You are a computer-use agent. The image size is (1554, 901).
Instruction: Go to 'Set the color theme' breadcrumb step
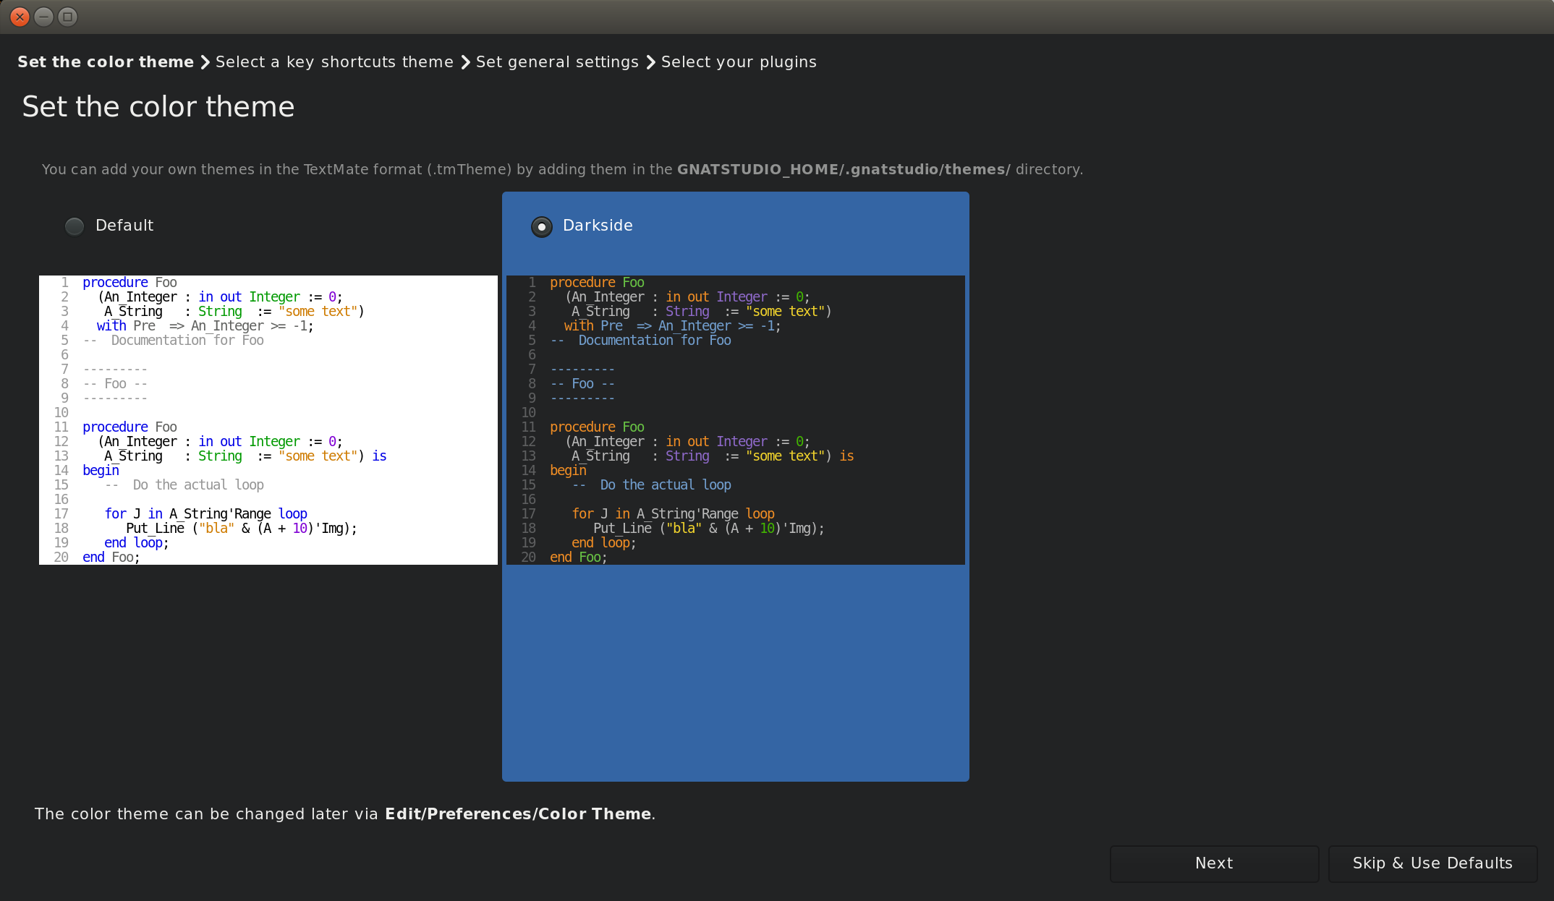point(106,62)
